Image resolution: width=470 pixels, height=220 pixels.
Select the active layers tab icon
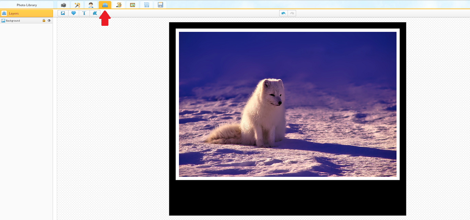point(105,5)
